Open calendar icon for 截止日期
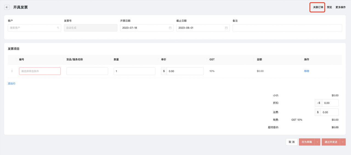Viewport: 351px width, 155px height. [x=226, y=28]
